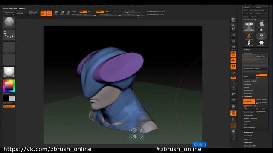Click the Actual size icon
The image size is (273, 153).
click(x=233, y=42)
